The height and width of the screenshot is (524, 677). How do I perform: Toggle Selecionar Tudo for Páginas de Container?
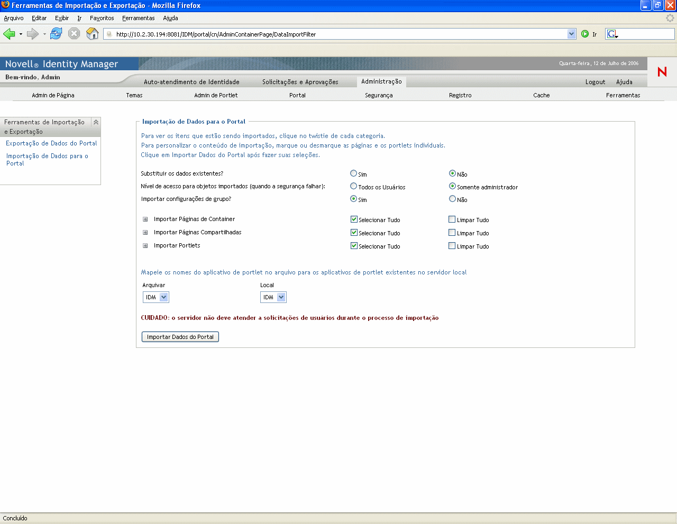click(x=354, y=219)
